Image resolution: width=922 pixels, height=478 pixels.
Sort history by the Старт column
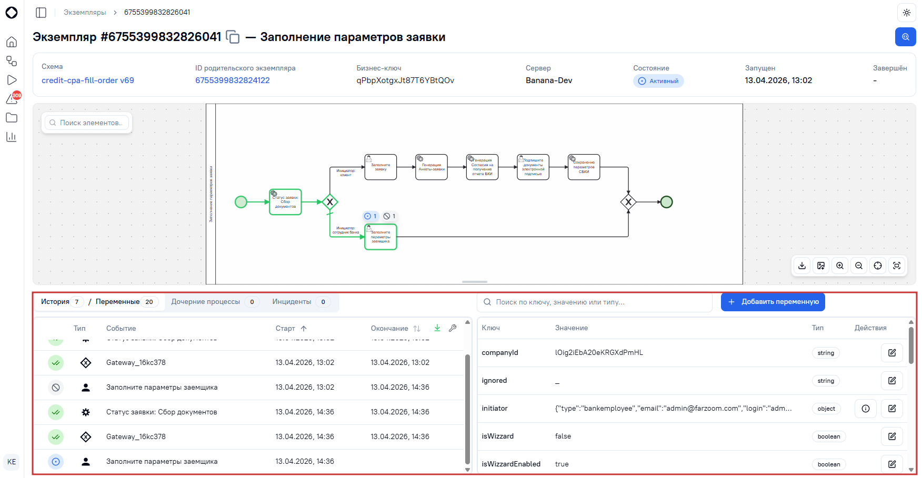[291, 328]
